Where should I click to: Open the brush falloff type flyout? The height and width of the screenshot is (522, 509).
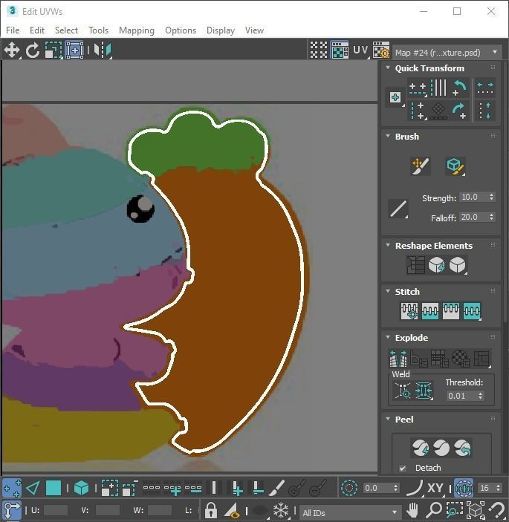[398, 209]
